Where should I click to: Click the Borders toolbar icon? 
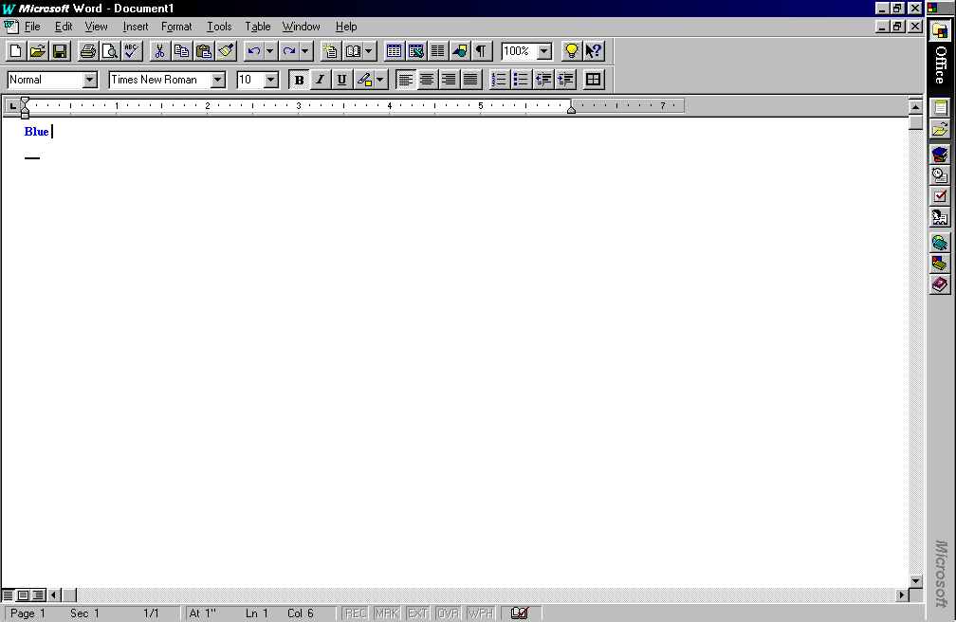[593, 80]
